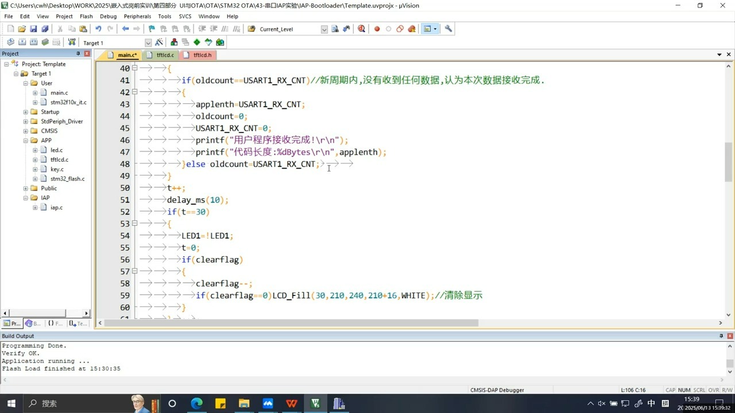Image resolution: width=735 pixels, height=413 pixels.
Task: Select stm32f10x_it.c in project tree
Action: pyautogui.click(x=68, y=102)
